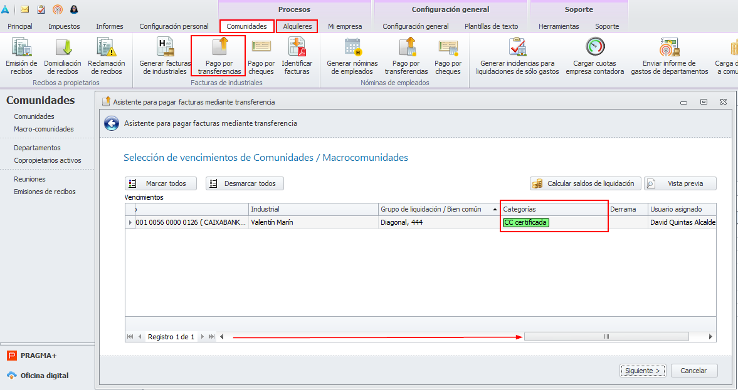This screenshot has width=738, height=390.
Task: Switch to the Alquileres ribbon tab
Action: 297,26
